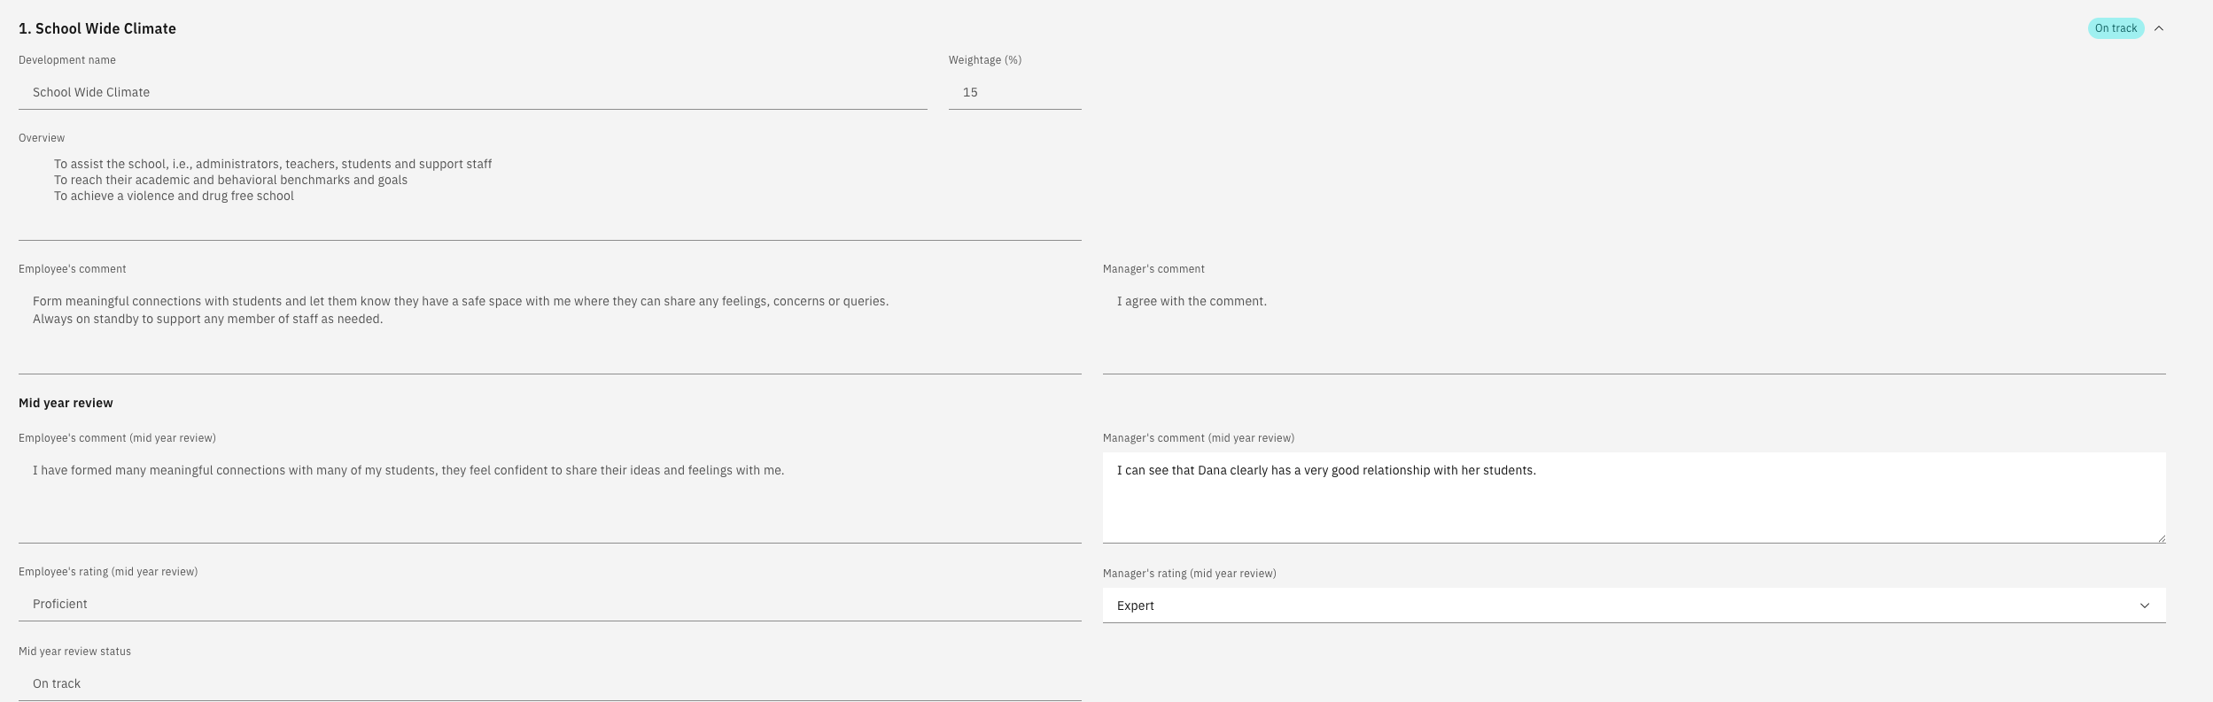
Task: Edit the Manager's comment mid year review textarea
Action: (1634, 498)
